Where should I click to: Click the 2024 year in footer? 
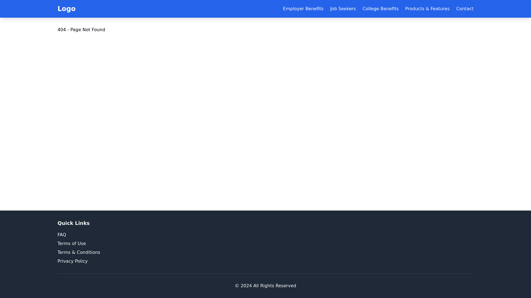pos(246,286)
